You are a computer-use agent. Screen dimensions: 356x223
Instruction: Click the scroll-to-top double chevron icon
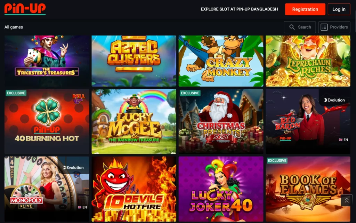coord(347,200)
